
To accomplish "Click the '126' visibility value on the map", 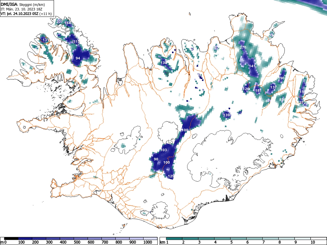I will coord(246,89).
